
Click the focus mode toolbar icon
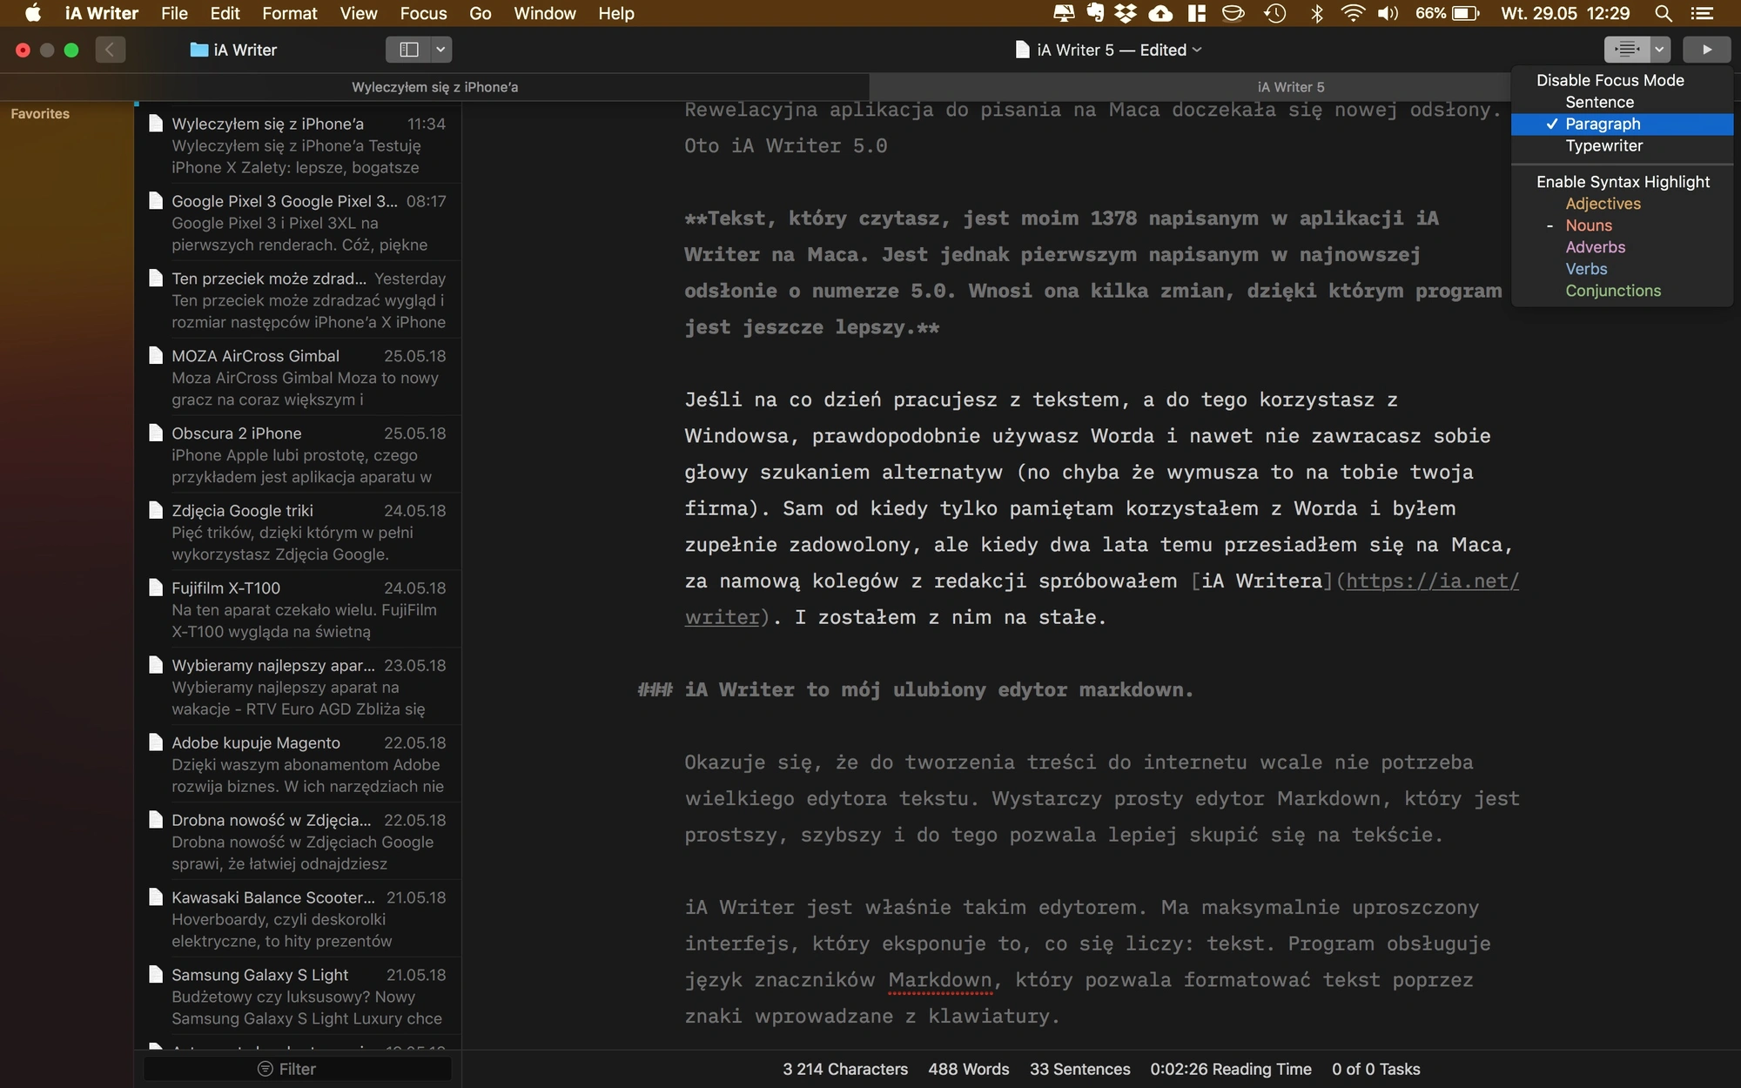pyautogui.click(x=1627, y=50)
